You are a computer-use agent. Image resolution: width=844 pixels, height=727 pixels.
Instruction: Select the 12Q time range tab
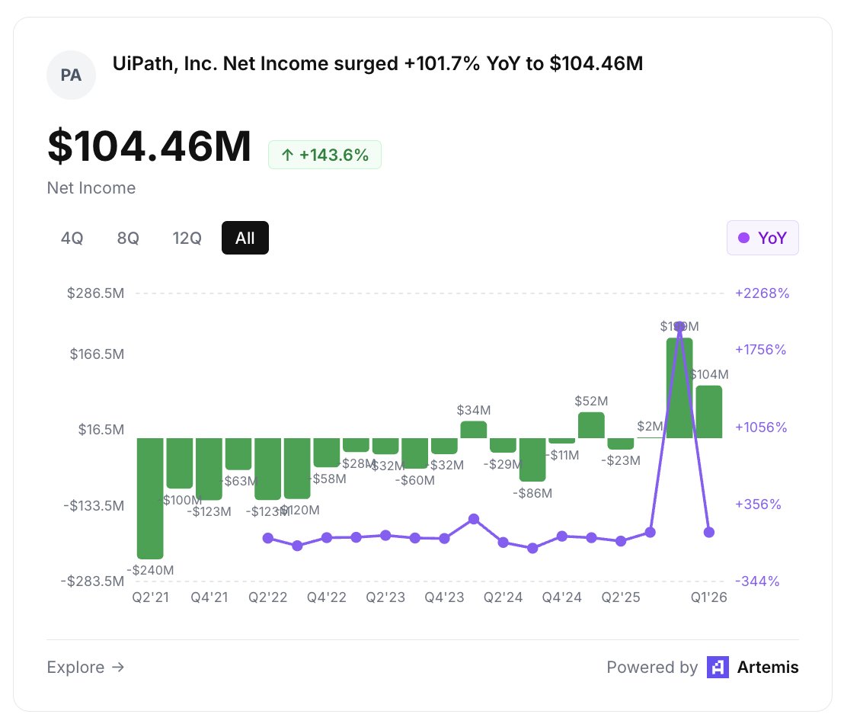(187, 238)
